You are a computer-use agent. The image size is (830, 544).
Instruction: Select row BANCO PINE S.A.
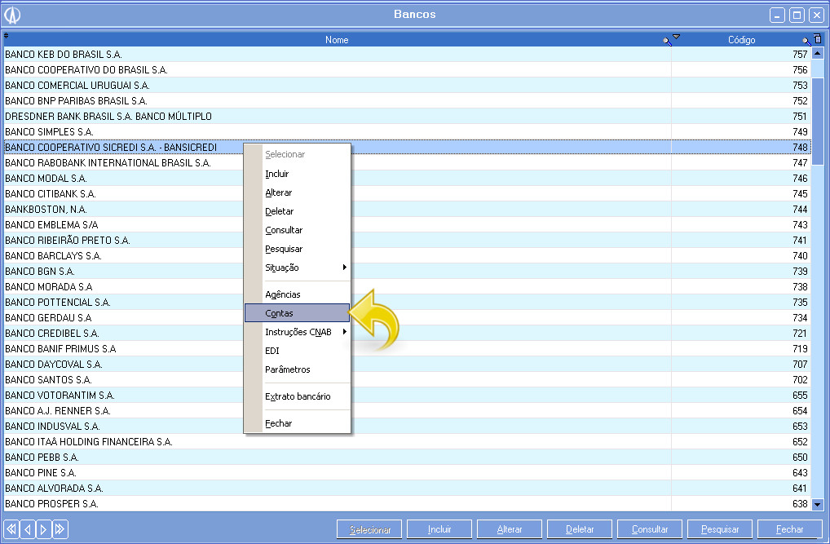tap(407, 472)
